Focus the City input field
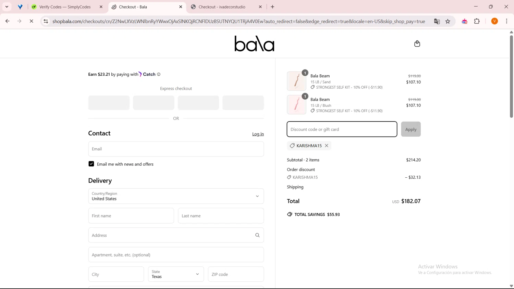This screenshot has width=514, height=289. coord(116,274)
